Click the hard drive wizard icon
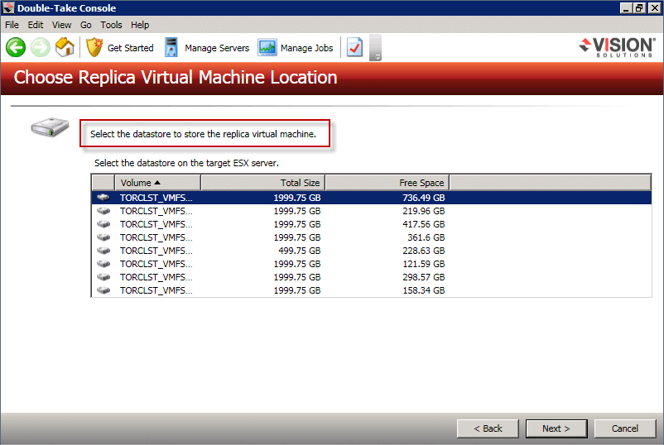The height and width of the screenshot is (445, 664). tap(50, 127)
